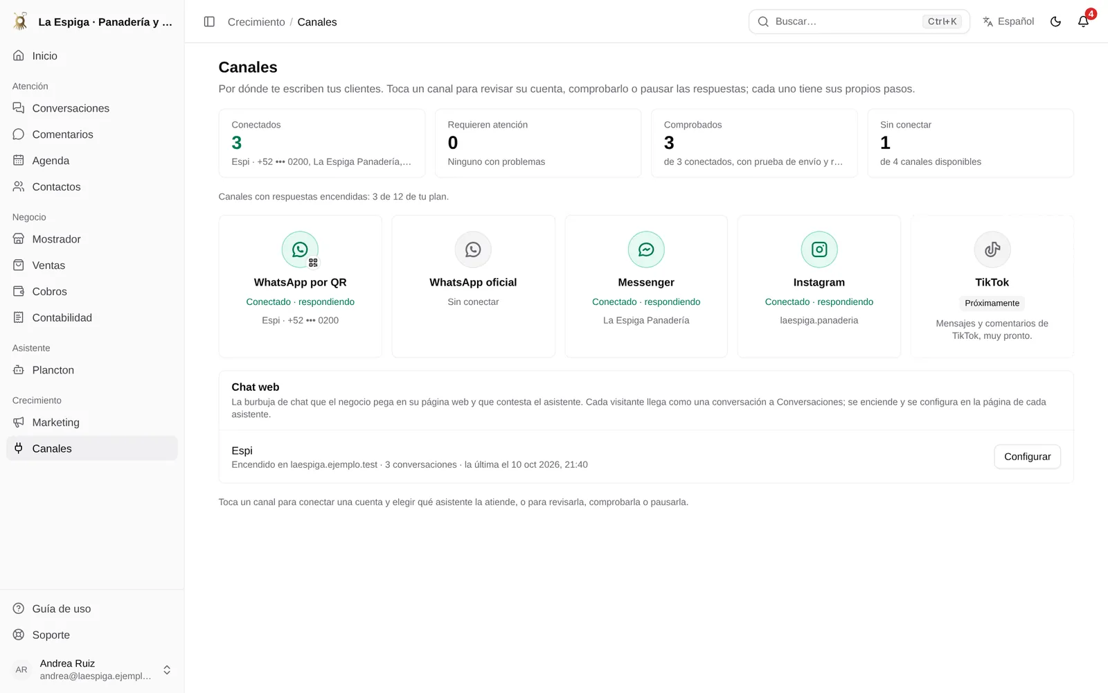Image resolution: width=1108 pixels, height=693 pixels.
Task: Click the Ctrl+K shortcut badge
Action: pos(942,21)
